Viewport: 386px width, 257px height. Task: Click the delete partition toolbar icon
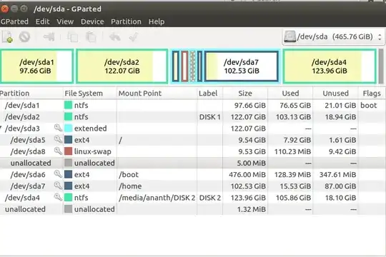coord(24,37)
